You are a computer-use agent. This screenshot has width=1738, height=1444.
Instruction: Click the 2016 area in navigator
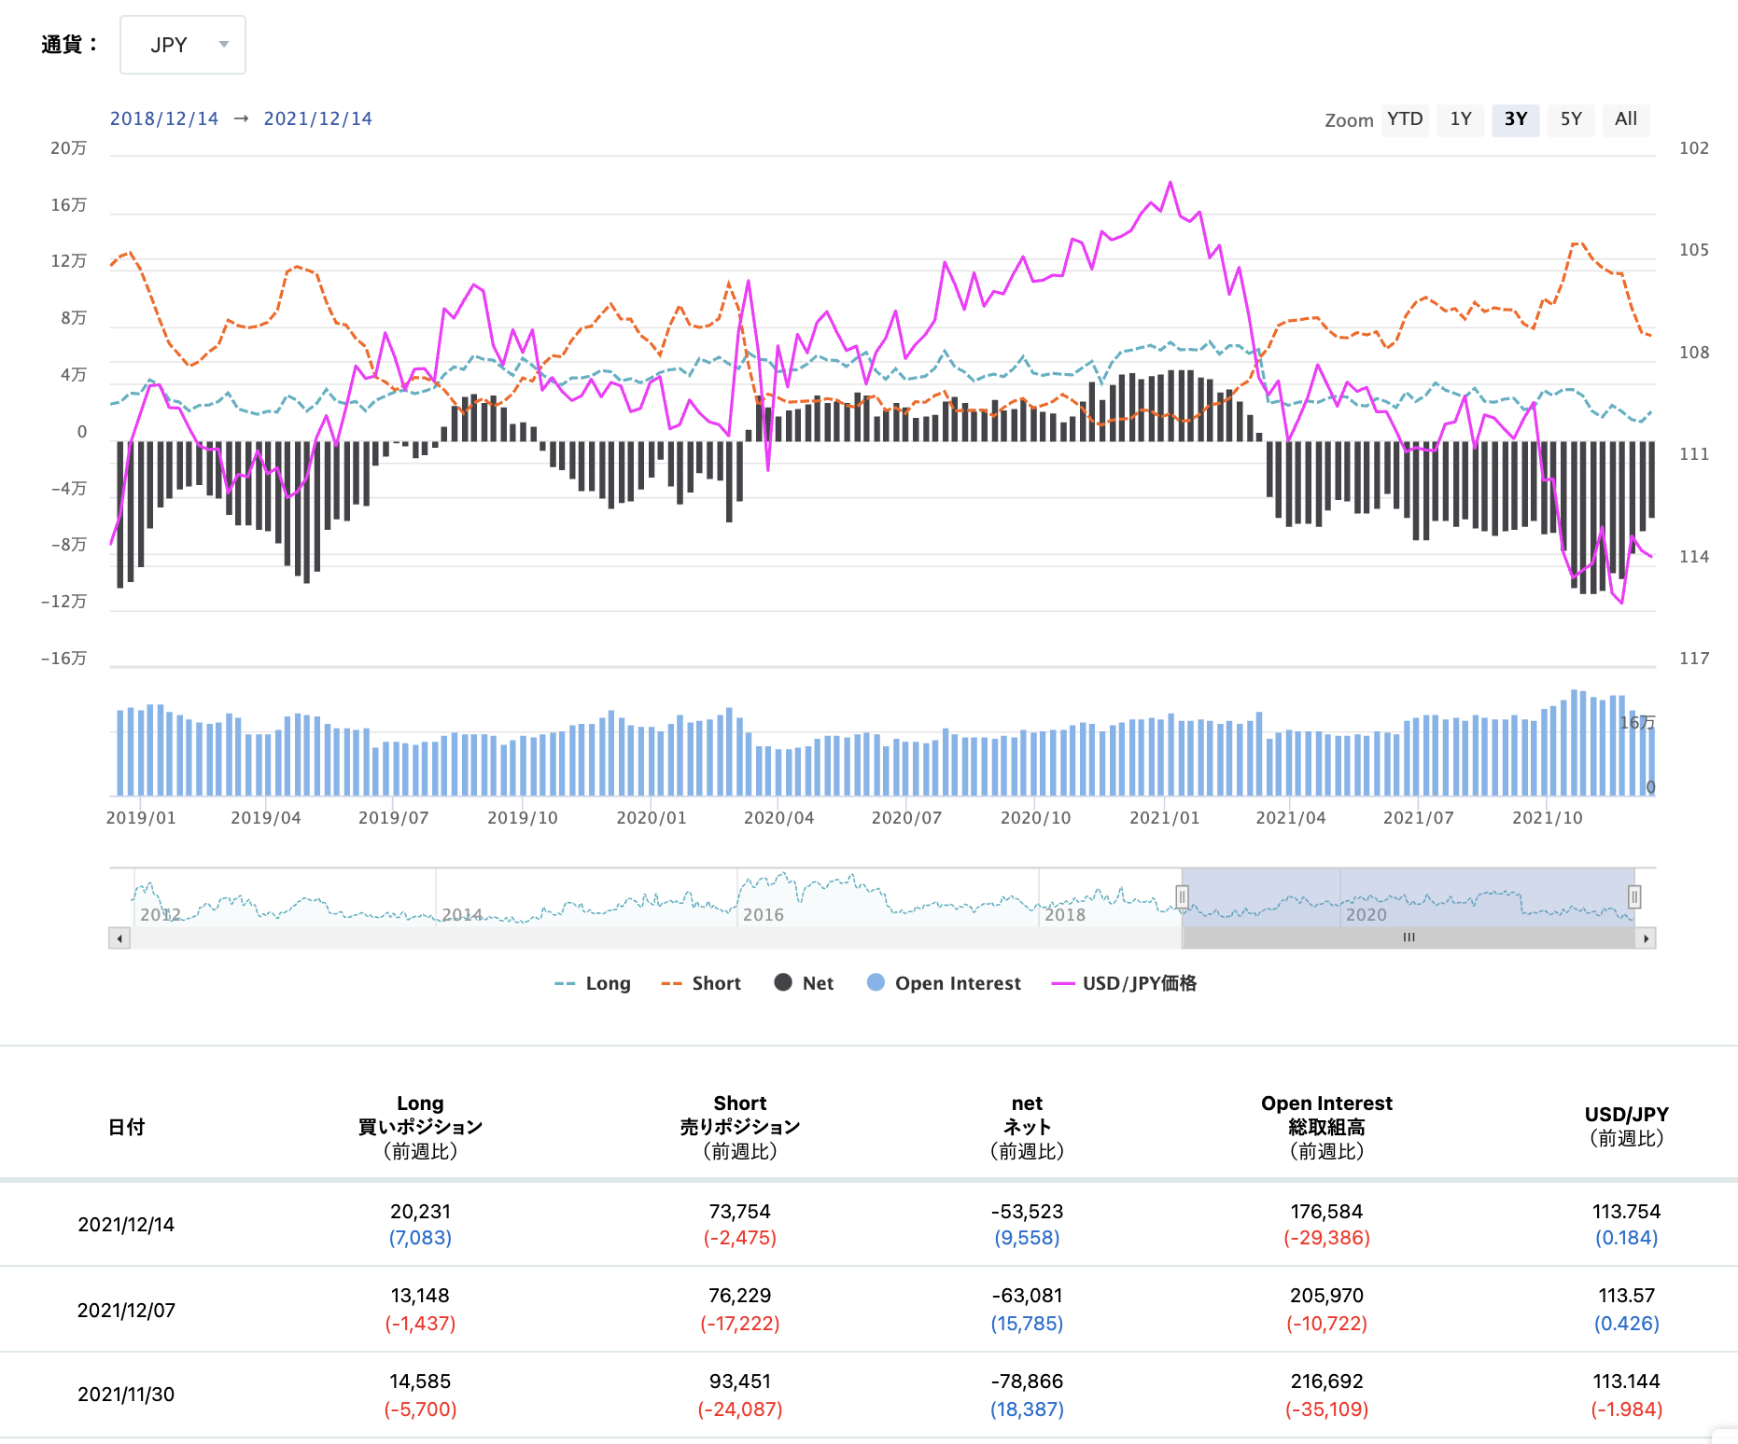point(764,915)
